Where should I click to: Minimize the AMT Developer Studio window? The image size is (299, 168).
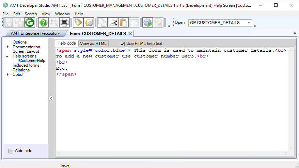(x=261, y=5)
